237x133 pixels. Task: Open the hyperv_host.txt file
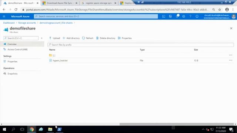(x=60, y=61)
